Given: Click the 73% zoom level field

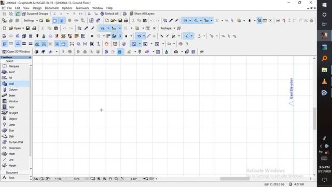Looking at the screenshot, I should 77,179.
